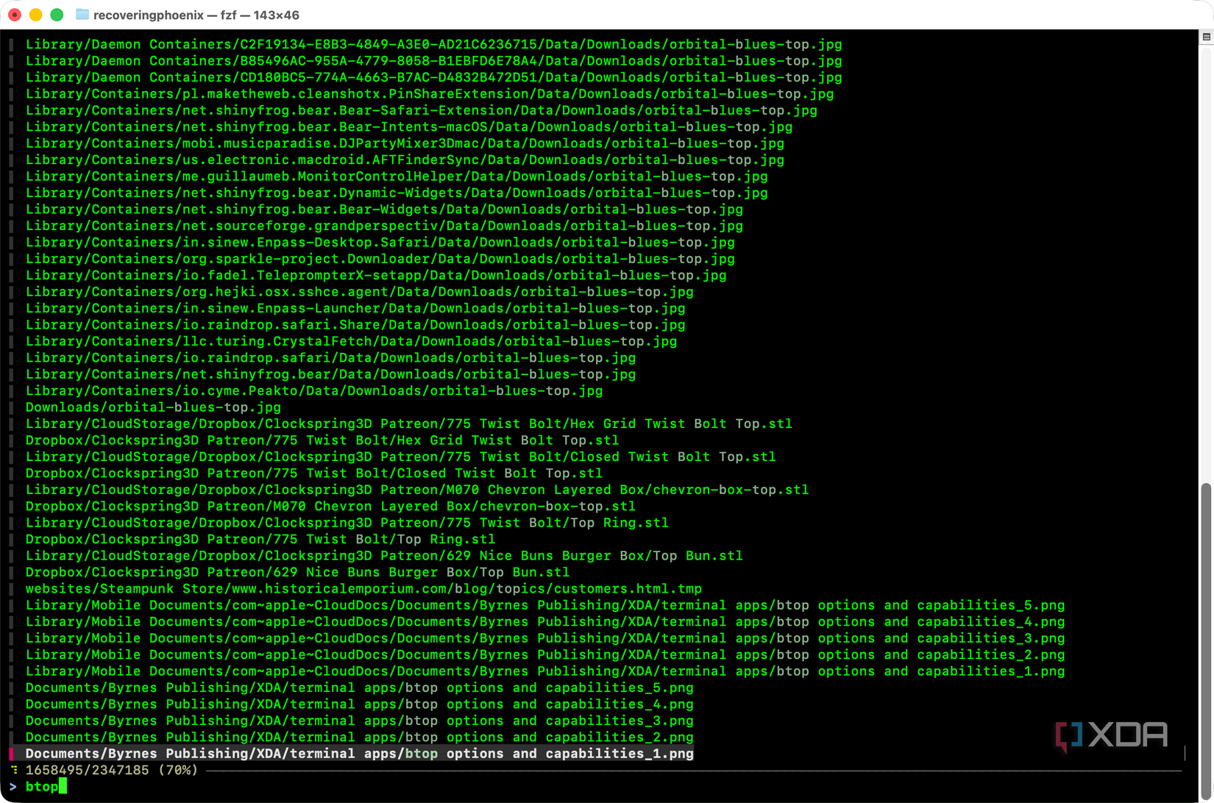Choose the row starting 'Dropbox/' for Closed Twist Bolt Top.stl
The width and height of the screenshot is (1214, 803).
pos(314,473)
